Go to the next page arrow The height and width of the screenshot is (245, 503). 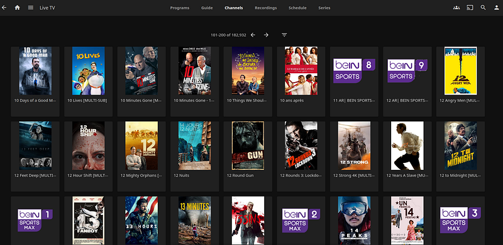pyautogui.click(x=266, y=35)
